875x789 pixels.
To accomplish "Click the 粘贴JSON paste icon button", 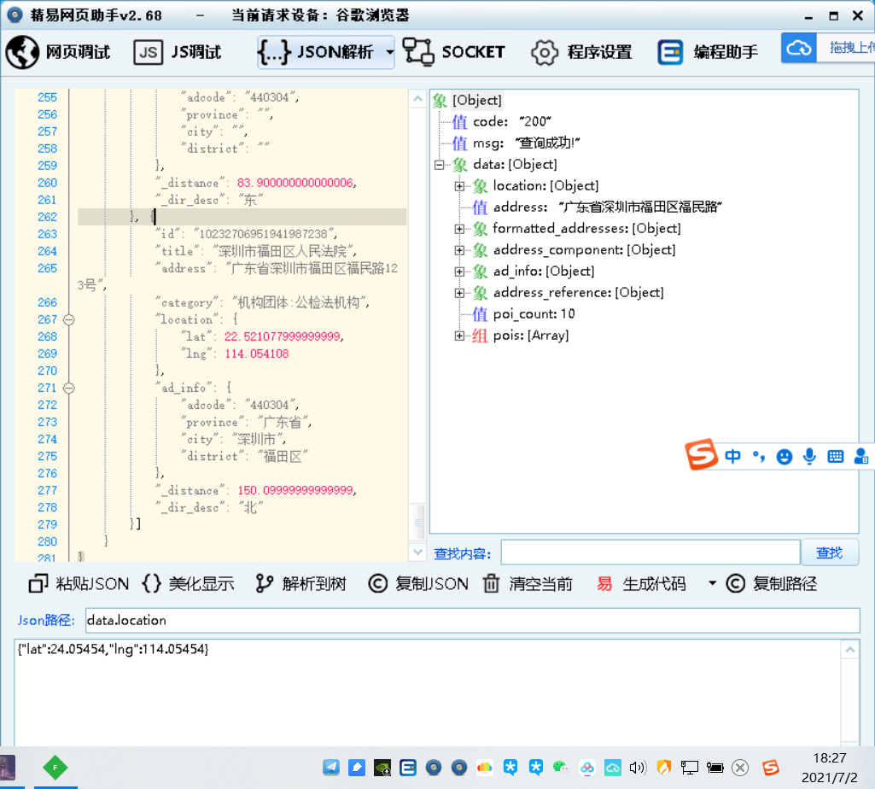I will 79,584.
